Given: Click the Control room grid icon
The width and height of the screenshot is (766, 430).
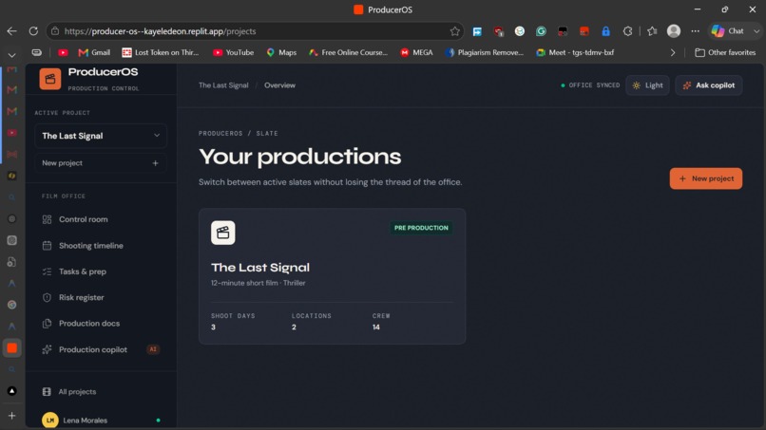Looking at the screenshot, I should 47,219.
